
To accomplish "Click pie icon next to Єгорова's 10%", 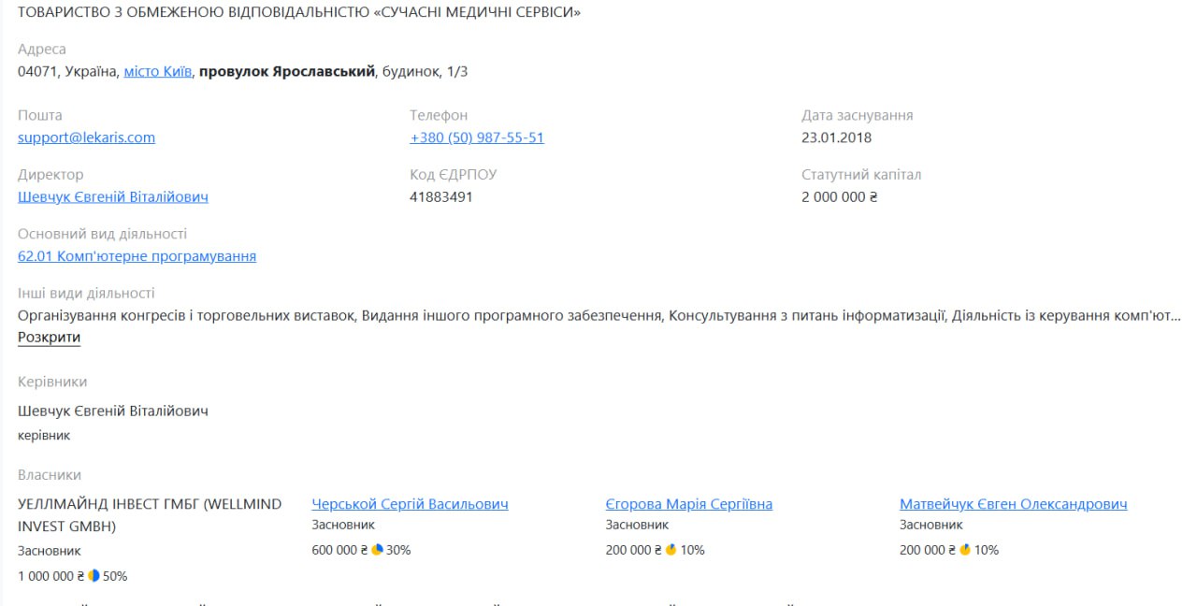I will [671, 550].
